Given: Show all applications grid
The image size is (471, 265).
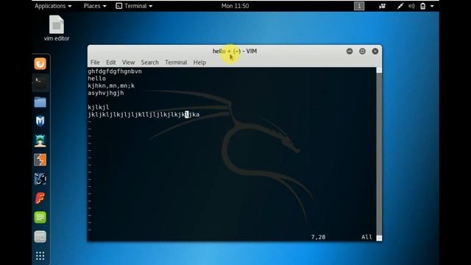Looking at the screenshot, I should click(x=40, y=255).
